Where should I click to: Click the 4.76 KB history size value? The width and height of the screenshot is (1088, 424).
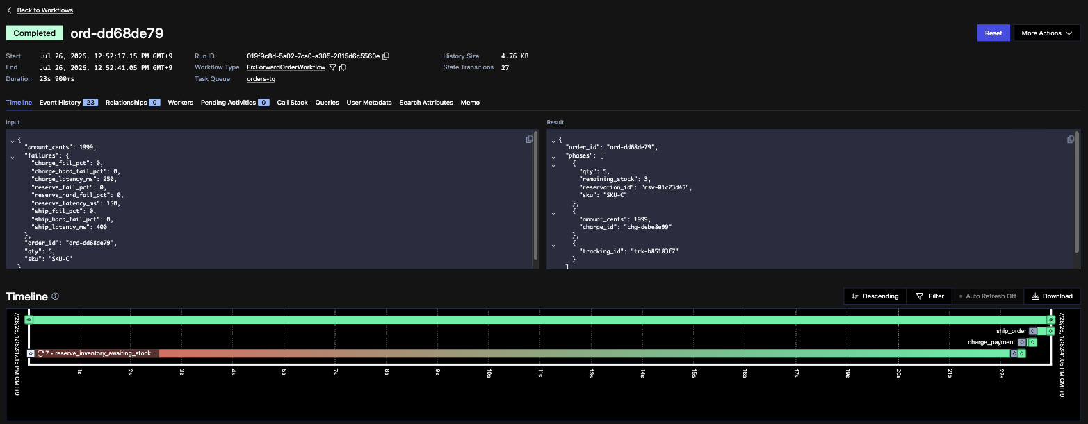click(x=515, y=56)
